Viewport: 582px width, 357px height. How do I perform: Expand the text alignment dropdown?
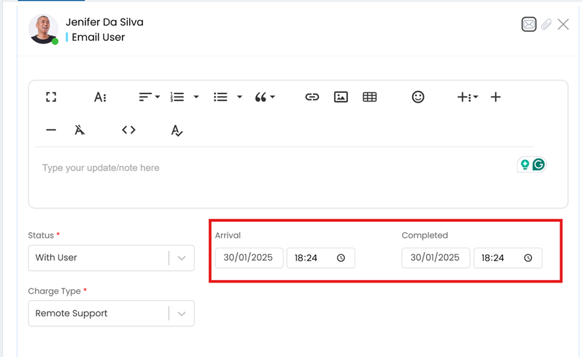pos(149,97)
